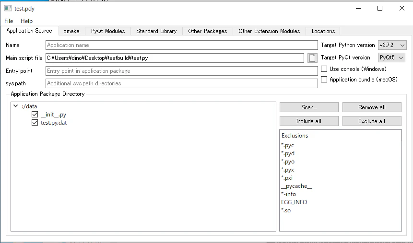Open the File menu

9,21
